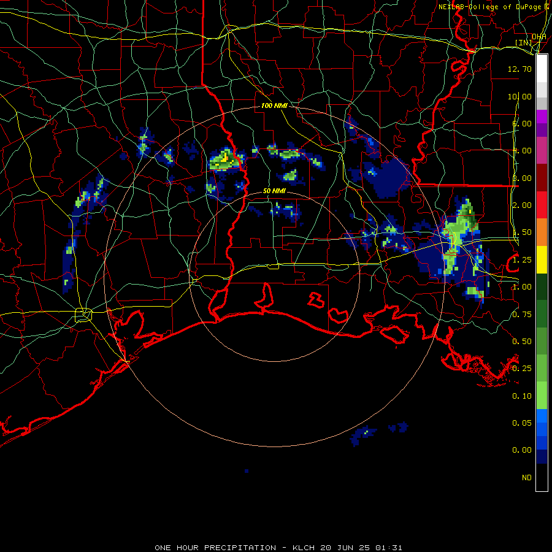Select the pink 4.00 legend swatch
Image resolution: width=552 pixels, height=552 pixels.
tap(542, 150)
